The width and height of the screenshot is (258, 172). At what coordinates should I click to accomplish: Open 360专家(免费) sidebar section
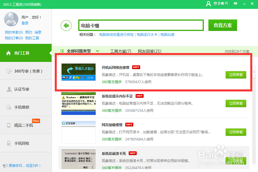[x=26, y=71]
